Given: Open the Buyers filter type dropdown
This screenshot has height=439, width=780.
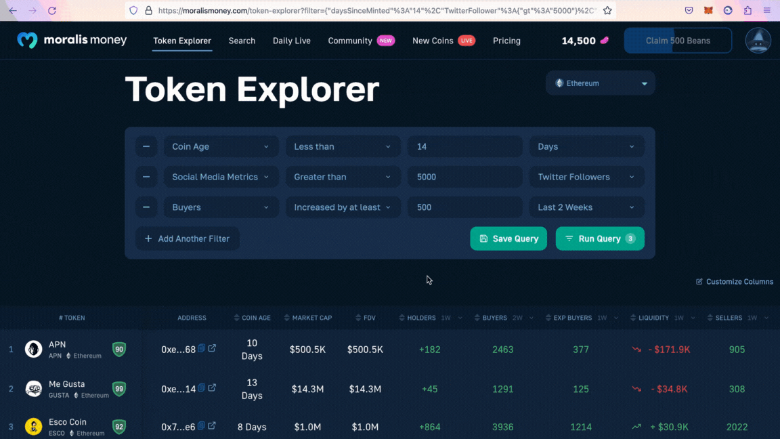Looking at the screenshot, I should click(221, 207).
